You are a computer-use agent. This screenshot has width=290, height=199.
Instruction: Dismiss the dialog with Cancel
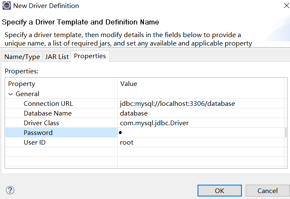268,191
